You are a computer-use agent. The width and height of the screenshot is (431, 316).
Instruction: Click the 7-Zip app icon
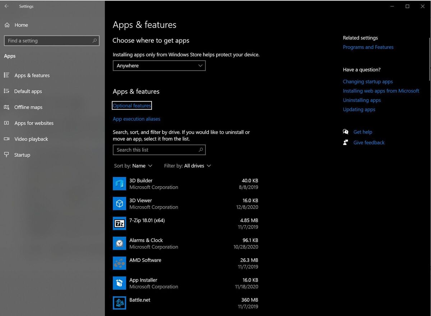[119, 223]
